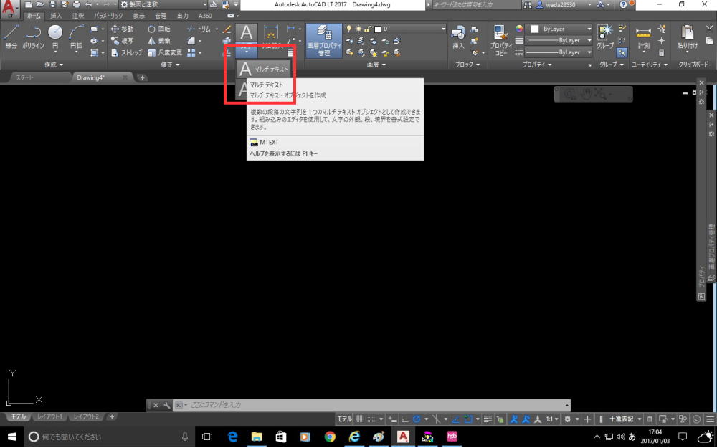Toggle annotation visibility icon in status bar
The width and height of the screenshot is (717, 448).
point(514,419)
